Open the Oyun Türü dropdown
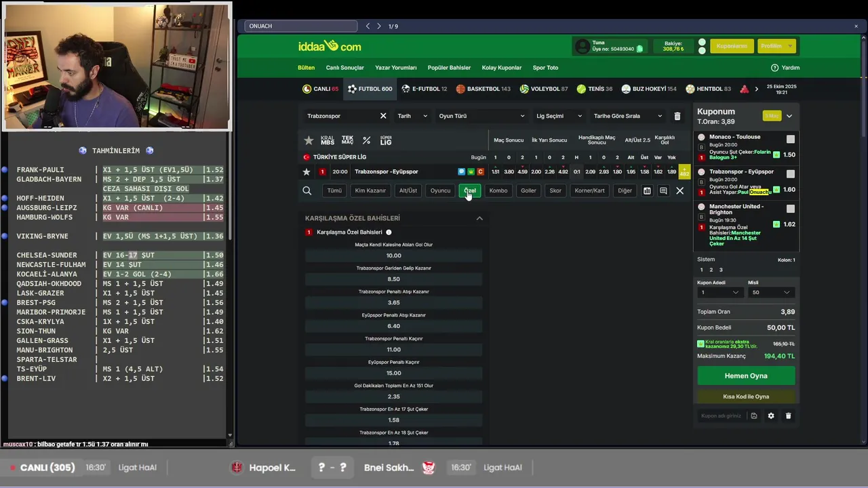Screen dimensions: 868x488 481,116
